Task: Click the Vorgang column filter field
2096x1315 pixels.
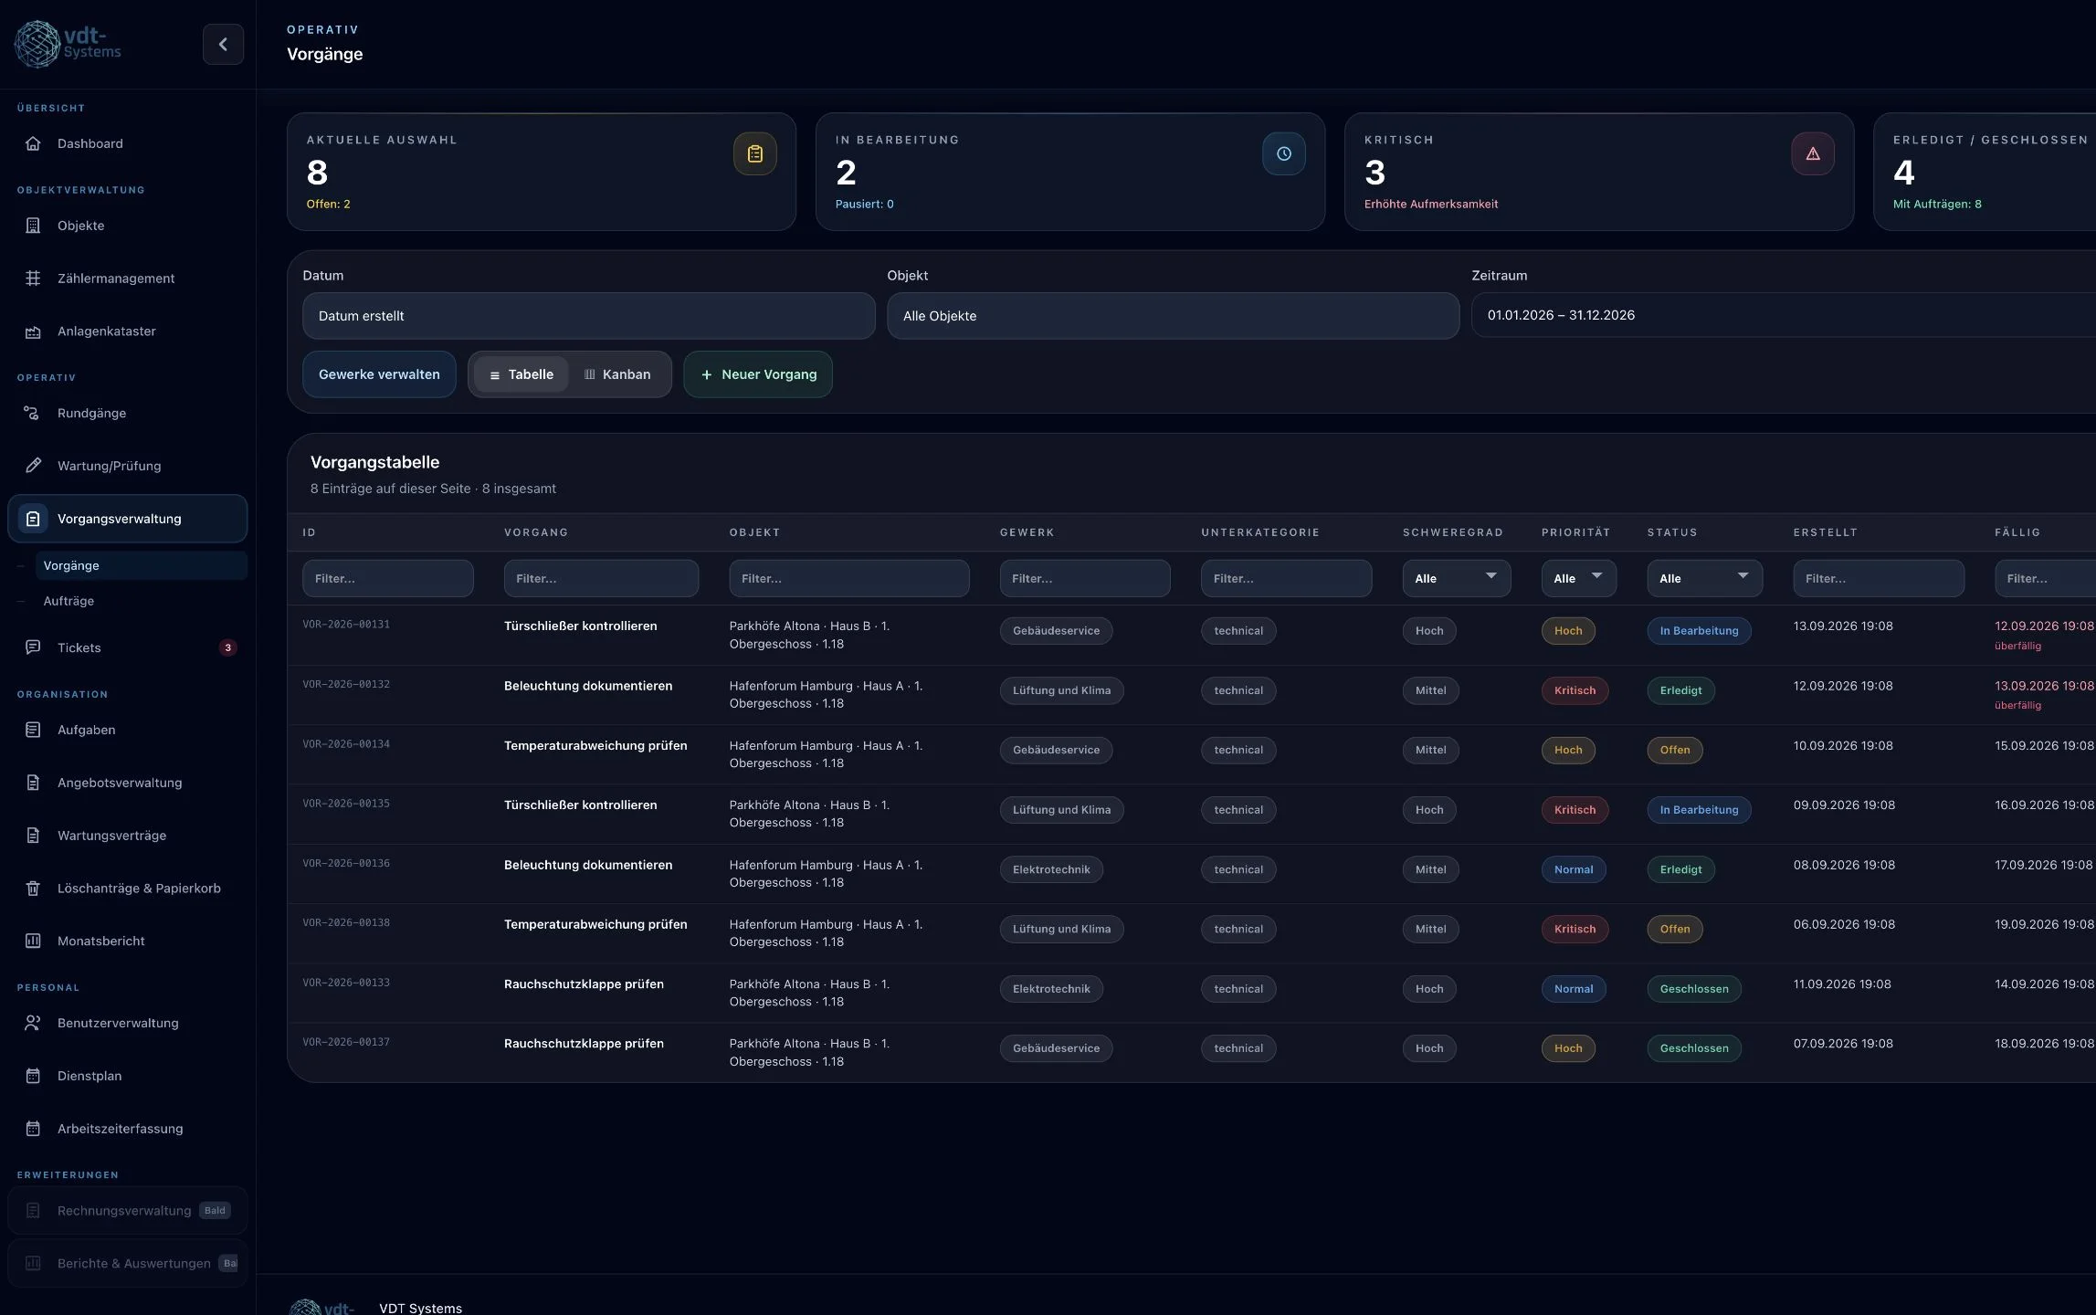Action: pyautogui.click(x=601, y=578)
